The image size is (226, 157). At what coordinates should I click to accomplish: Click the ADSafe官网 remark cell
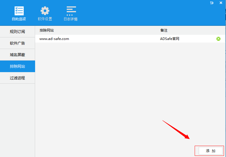[170, 39]
